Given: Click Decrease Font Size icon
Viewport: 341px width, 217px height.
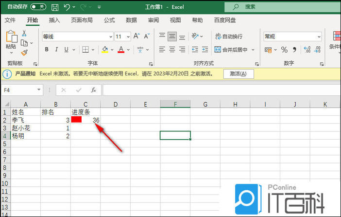Looking at the screenshot, I should point(147,36).
